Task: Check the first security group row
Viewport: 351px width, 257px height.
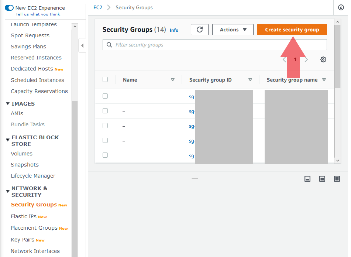Action: 105,96
